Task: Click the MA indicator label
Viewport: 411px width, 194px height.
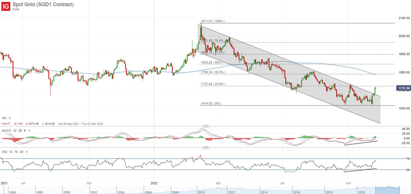Action: click(4, 118)
